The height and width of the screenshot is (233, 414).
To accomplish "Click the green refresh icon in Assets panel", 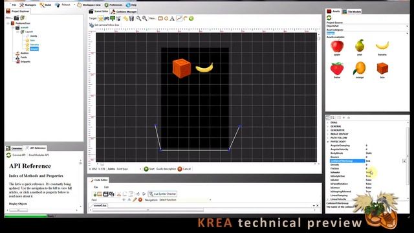I will click(329, 17).
